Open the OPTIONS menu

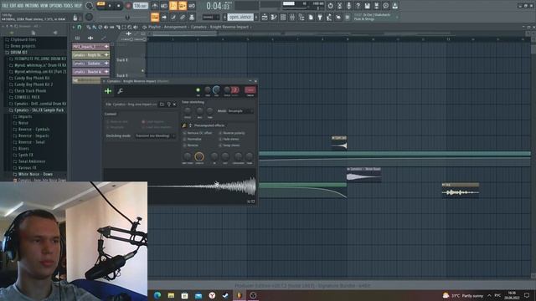coord(56,6)
